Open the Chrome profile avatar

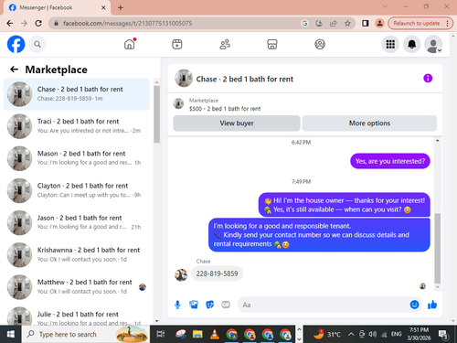point(379,23)
